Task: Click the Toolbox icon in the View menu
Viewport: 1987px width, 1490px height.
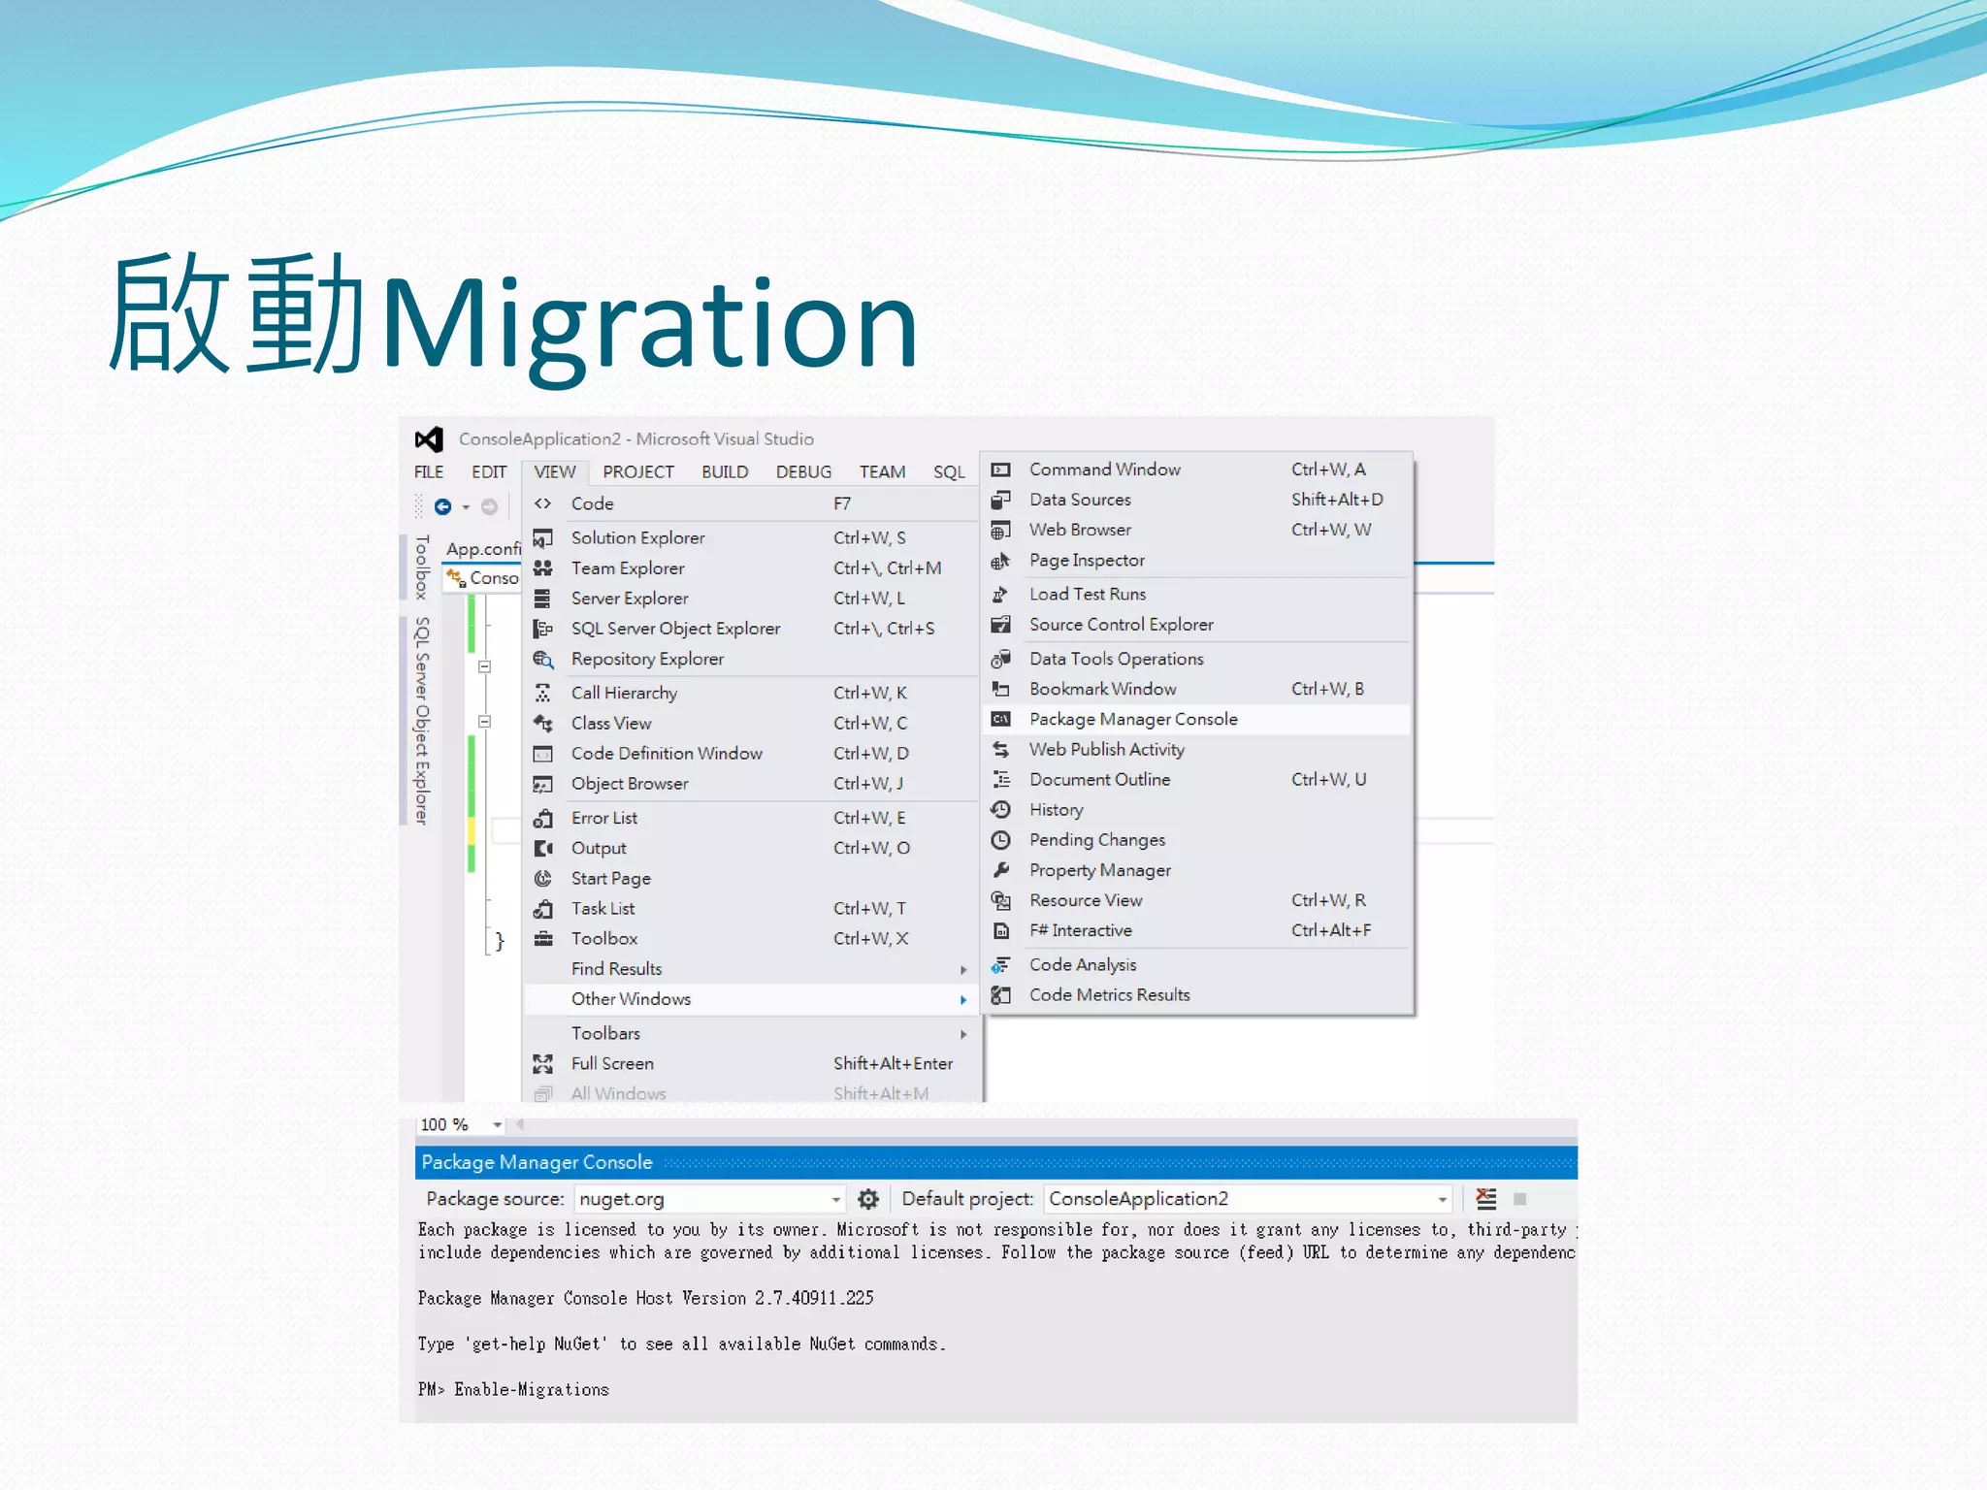Action: click(x=543, y=939)
